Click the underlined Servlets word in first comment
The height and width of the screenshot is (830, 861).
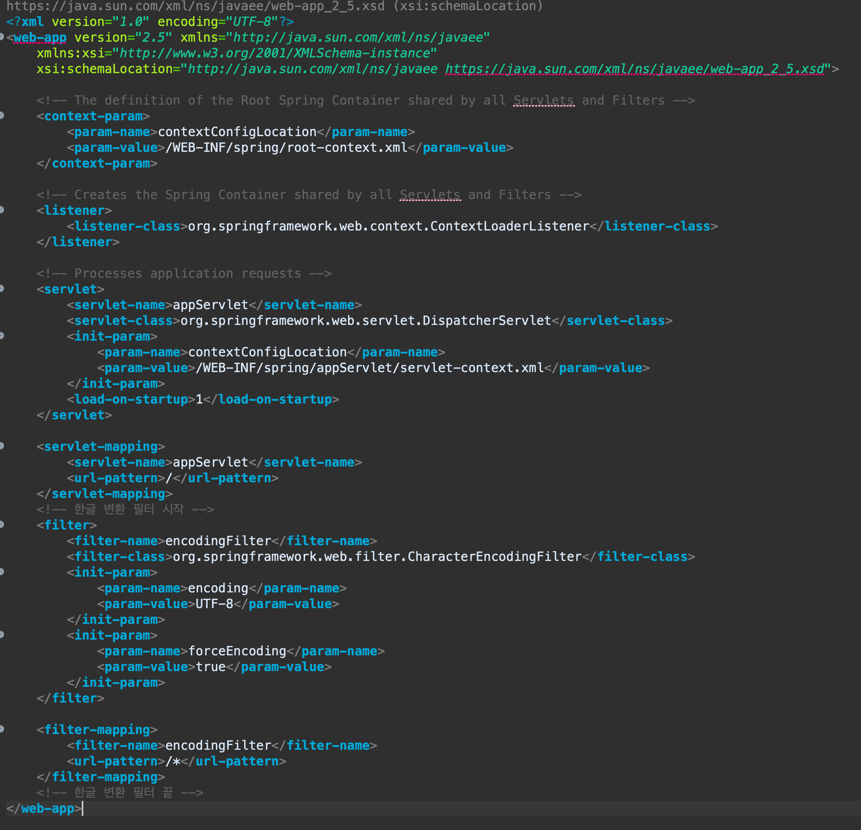coord(543,101)
